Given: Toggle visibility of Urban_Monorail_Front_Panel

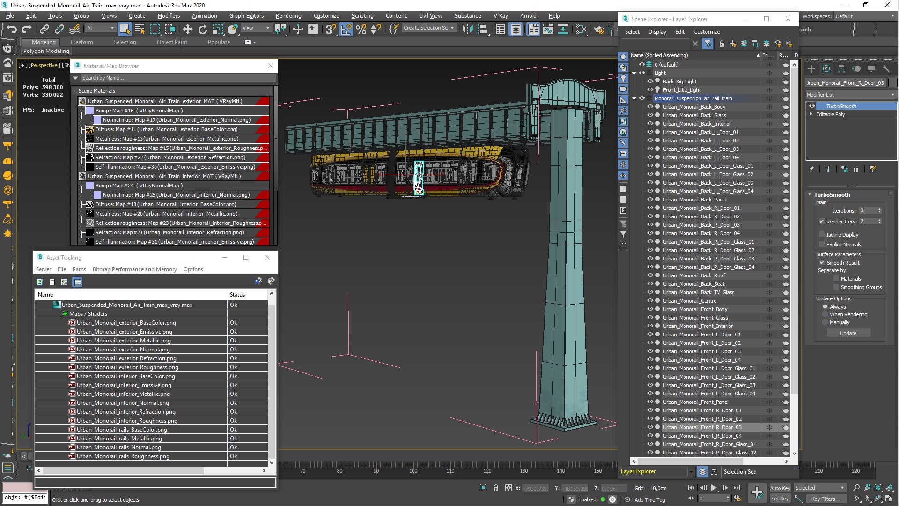Looking at the screenshot, I should click(650, 402).
